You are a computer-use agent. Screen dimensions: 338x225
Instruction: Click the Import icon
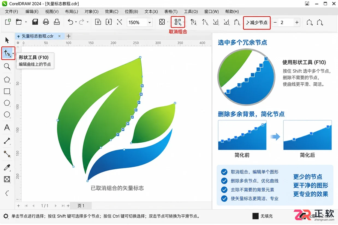pyautogui.click(x=98, y=22)
